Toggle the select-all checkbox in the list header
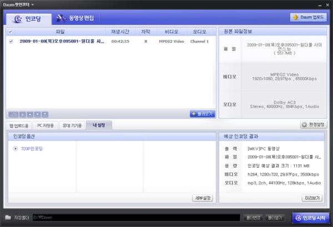The height and width of the screenshot is (227, 333). (x=10, y=32)
